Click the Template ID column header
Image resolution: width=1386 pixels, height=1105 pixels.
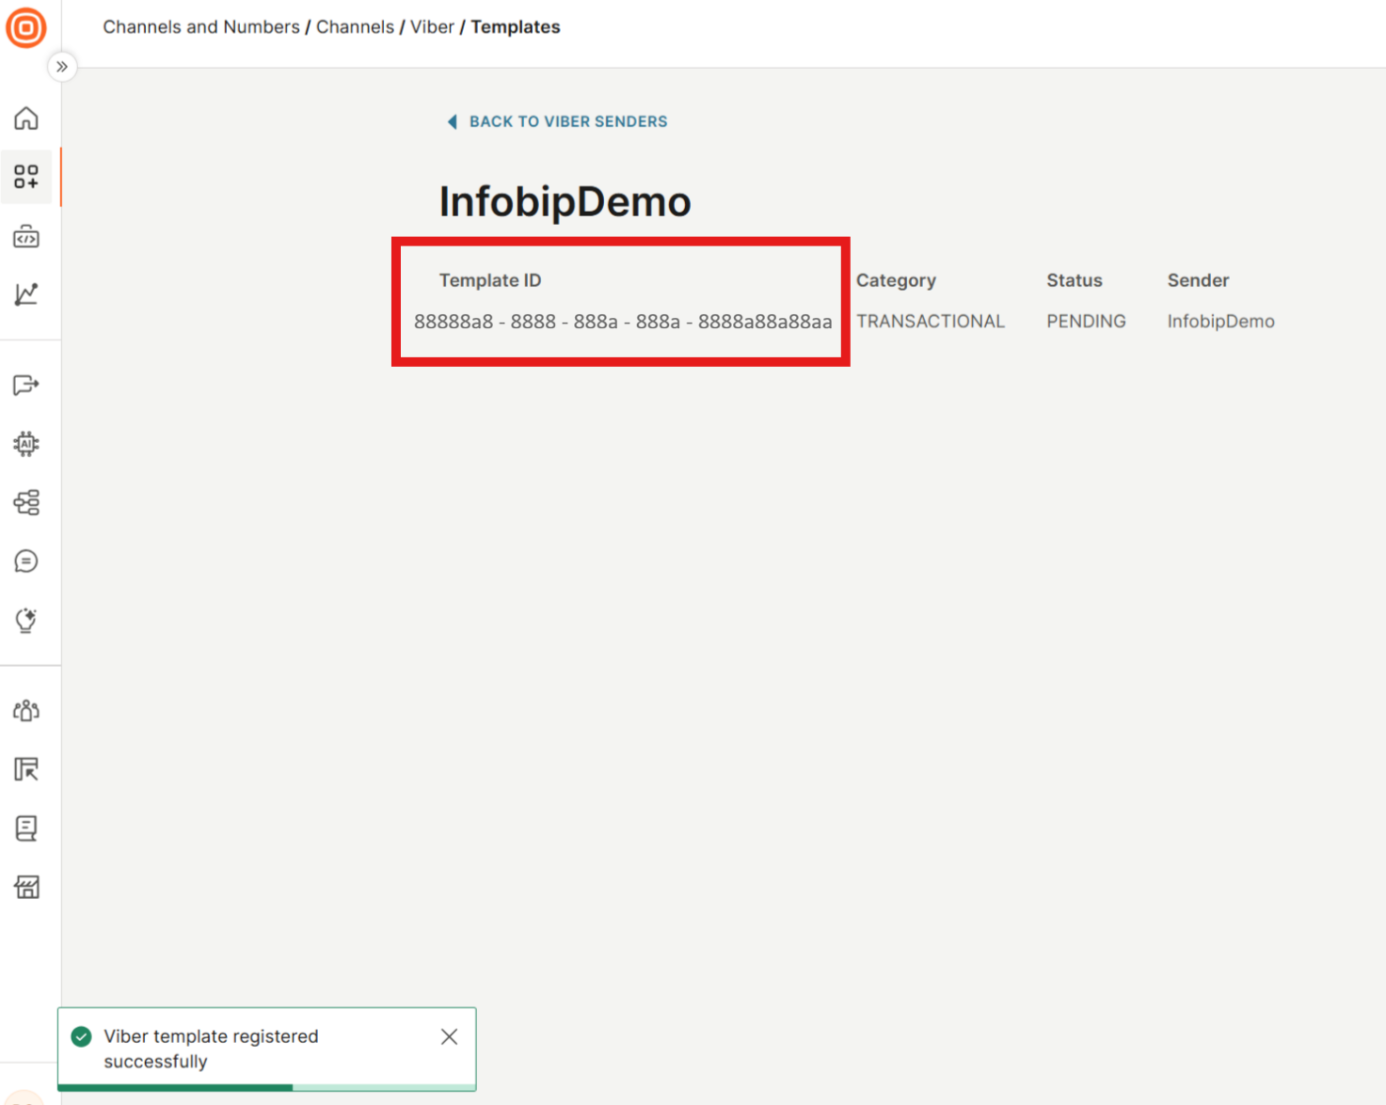pos(490,280)
